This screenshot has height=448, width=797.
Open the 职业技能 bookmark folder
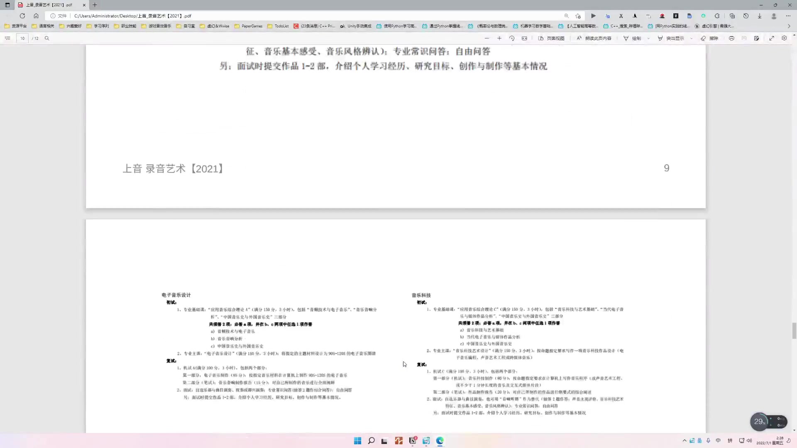[x=125, y=26]
